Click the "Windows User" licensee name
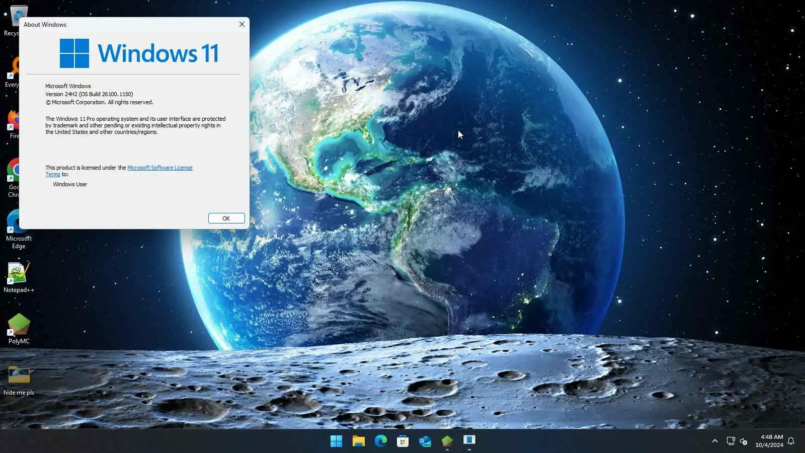 pyautogui.click(x=70, y=184)
